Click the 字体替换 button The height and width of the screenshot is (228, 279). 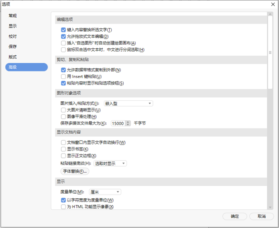[74, 171]
